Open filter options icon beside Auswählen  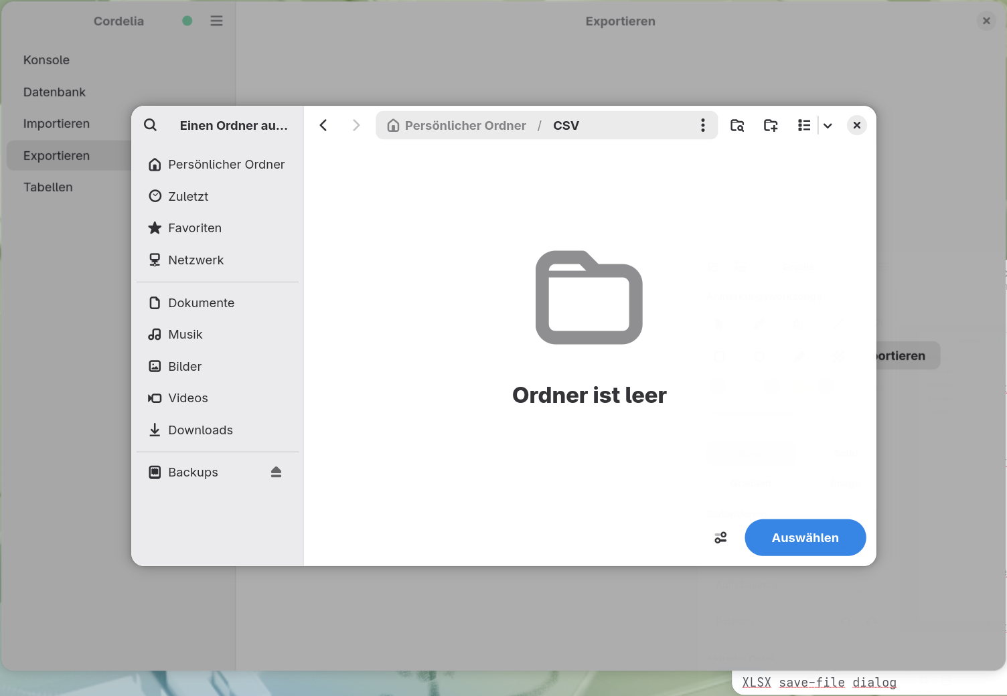(720, 537)
